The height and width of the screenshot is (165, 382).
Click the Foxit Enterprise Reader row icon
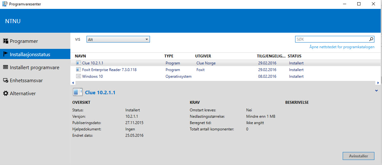[78, 70]
